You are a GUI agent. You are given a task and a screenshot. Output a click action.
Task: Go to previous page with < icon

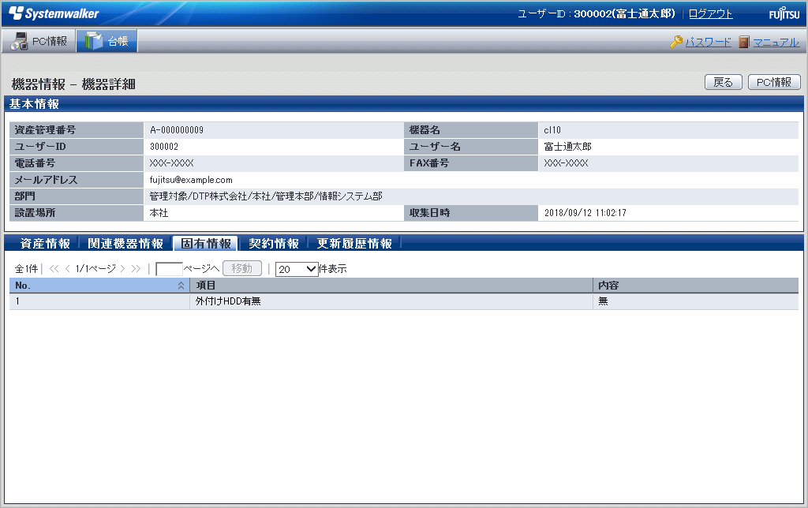click(68, 268)
